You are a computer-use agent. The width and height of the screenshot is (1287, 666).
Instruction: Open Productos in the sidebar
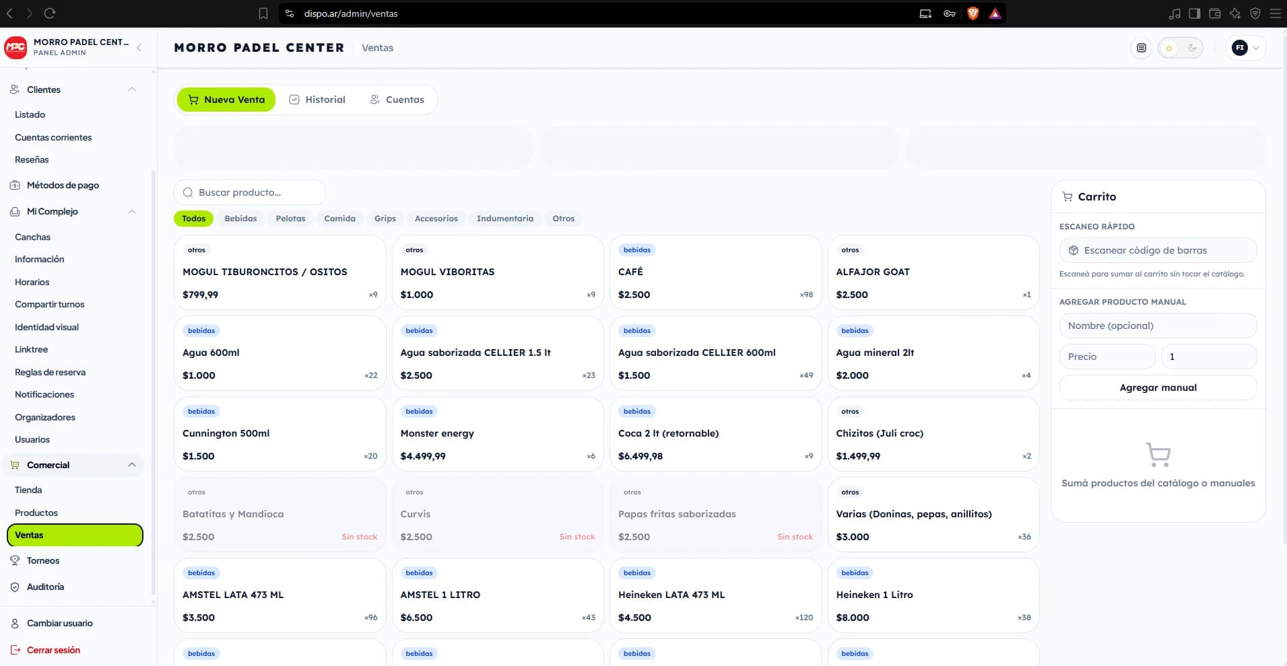coord(36,513)
